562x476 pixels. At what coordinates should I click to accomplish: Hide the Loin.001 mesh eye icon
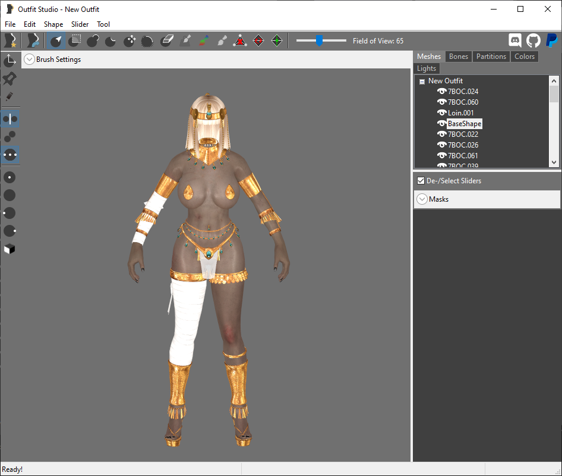pyautogui.click(x=441, y=112)
